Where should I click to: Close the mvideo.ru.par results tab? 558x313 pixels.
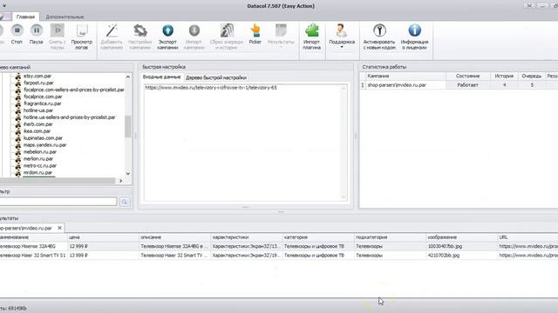[x=60, y=228]
